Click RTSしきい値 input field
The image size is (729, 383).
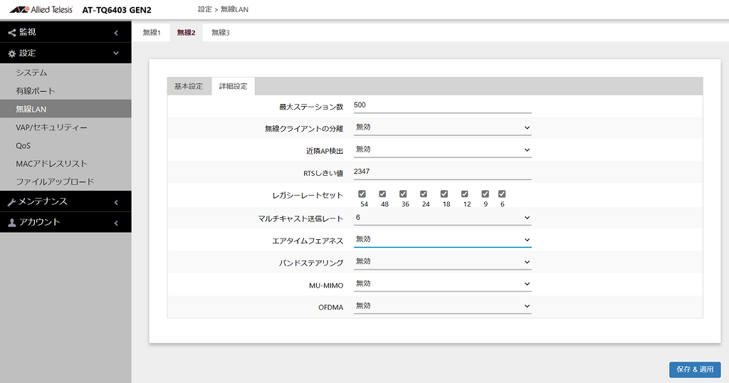[x=442, y=172]
